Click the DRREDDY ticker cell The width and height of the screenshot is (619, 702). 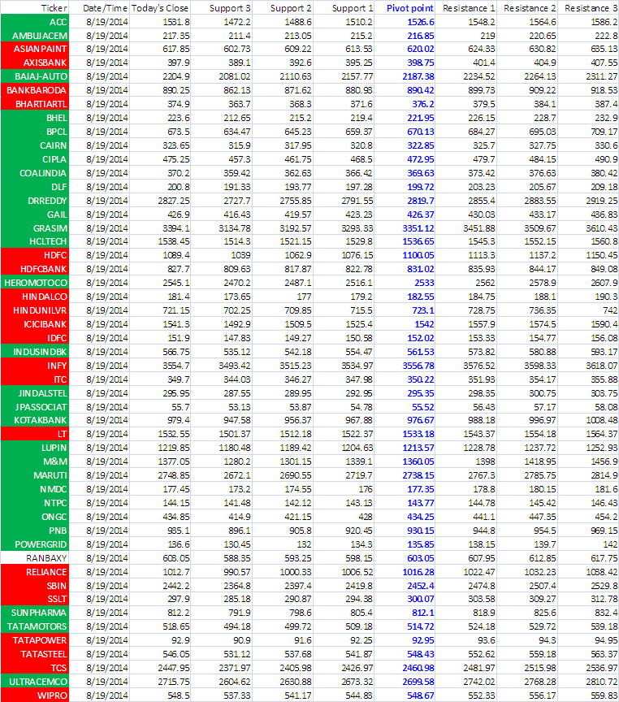(x=35, y=201)
